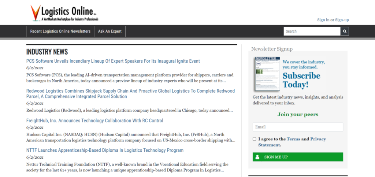Click the Join your peers text
The width and height of the screenshot is (375, 177).
tap(298, 114)
